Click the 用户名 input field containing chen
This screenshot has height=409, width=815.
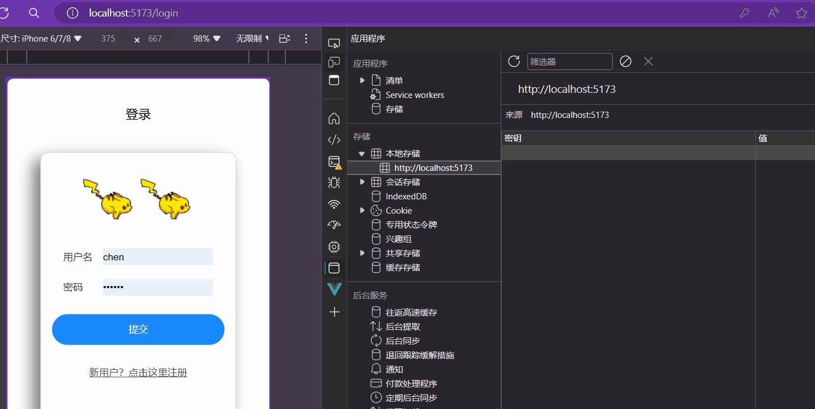click(158, 257)
